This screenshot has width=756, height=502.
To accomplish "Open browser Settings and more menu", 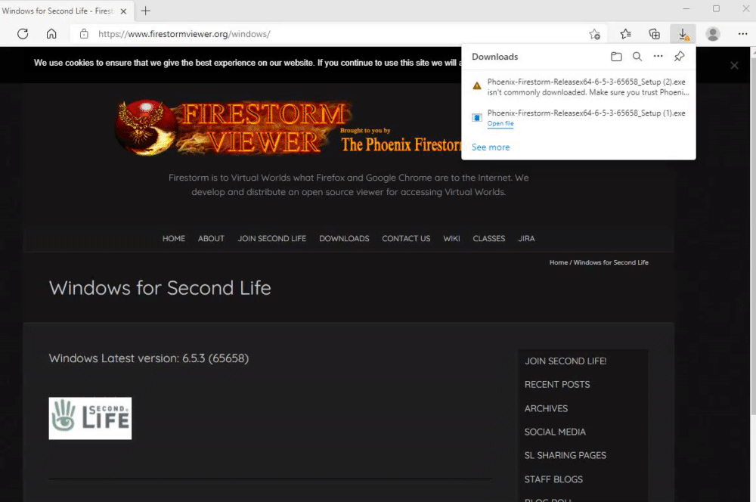I will coord(742,34).
